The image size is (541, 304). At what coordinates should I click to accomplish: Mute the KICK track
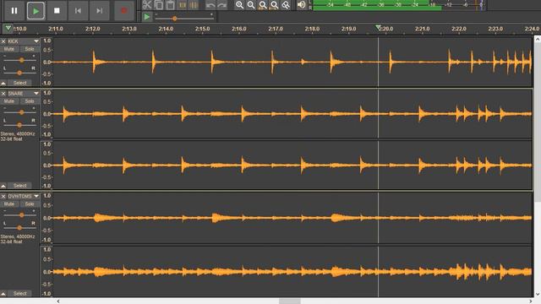pyautogui.click(x=9, y=49)
